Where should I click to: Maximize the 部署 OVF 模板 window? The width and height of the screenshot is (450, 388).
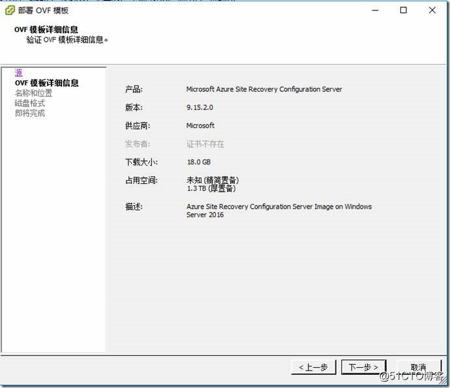tap(404, 10)
